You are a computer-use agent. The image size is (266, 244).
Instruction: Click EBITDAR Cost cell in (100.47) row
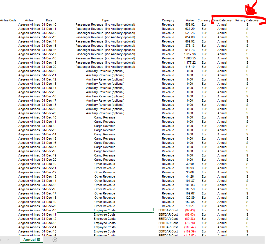(168, 227)
